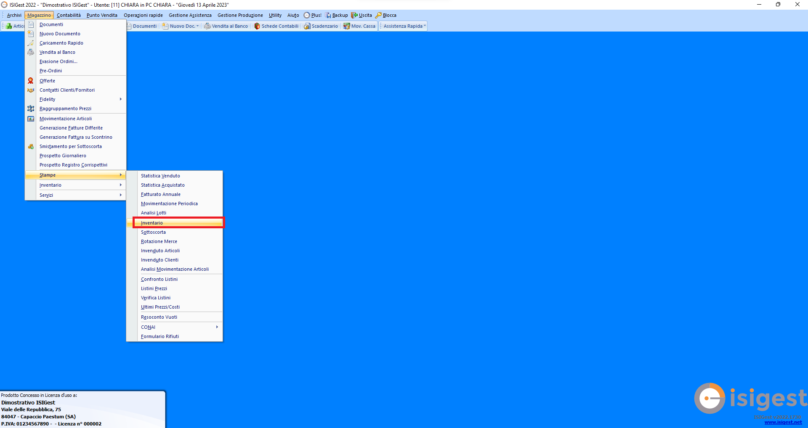Click the Movimentazione Articoli chart icon
Image resolution: width=808 pixels, height=428 pixels.
click(31, 119)
